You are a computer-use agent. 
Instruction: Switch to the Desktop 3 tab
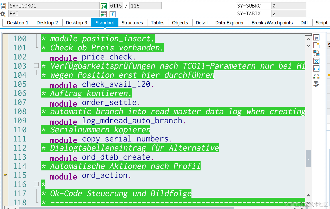pyautogui.click(x=77, y=23)
